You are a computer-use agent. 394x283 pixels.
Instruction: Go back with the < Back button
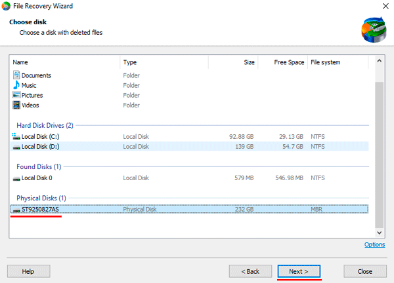(250, 271)
